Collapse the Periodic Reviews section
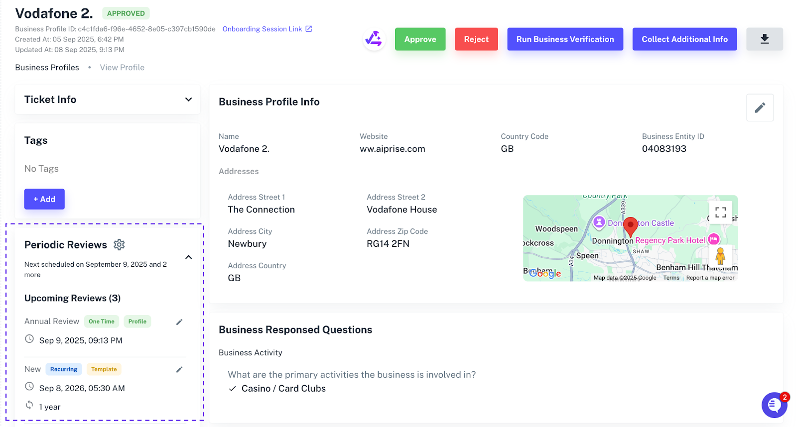The image size is (797, 427). [188, 257]
